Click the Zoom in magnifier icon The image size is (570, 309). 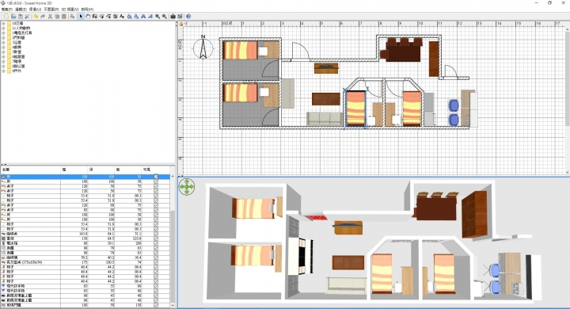coord(157,17)
